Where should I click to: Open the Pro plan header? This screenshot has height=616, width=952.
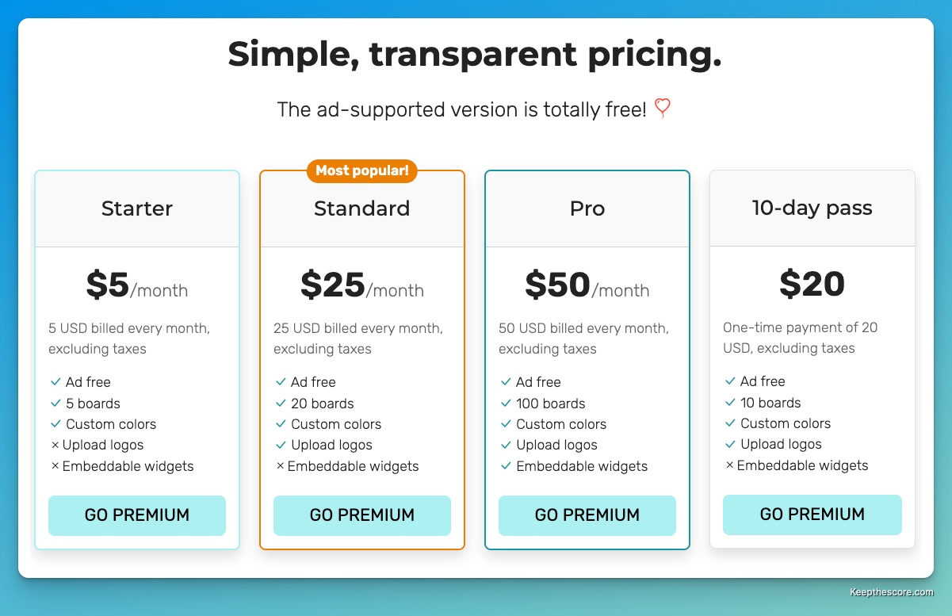point(587,209)
